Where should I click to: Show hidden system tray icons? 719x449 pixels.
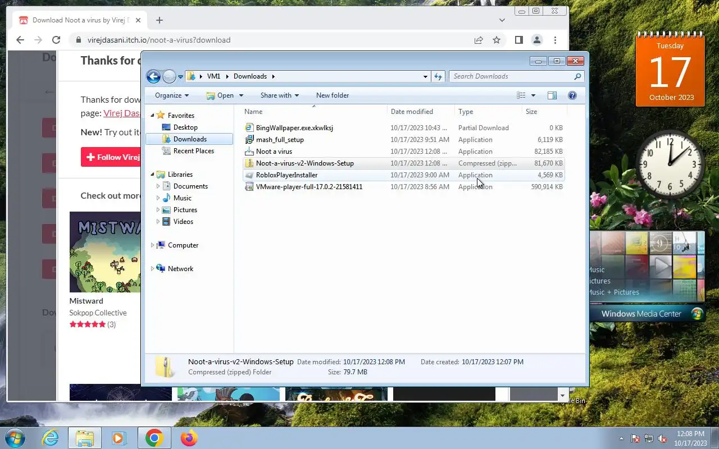pos(621,438)
